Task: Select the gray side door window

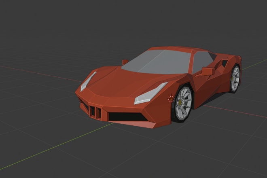Action: click(x=203, y=61)
